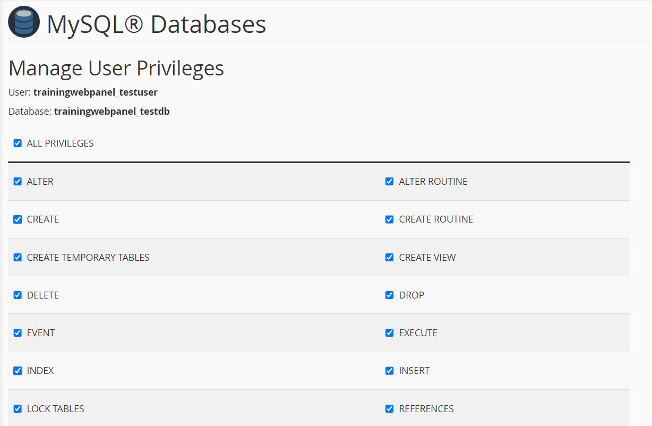The width and height of the screenshot is (652, 426).
Task: Select the database name trainingwebpanel_testdb
Action: (112, 112)
